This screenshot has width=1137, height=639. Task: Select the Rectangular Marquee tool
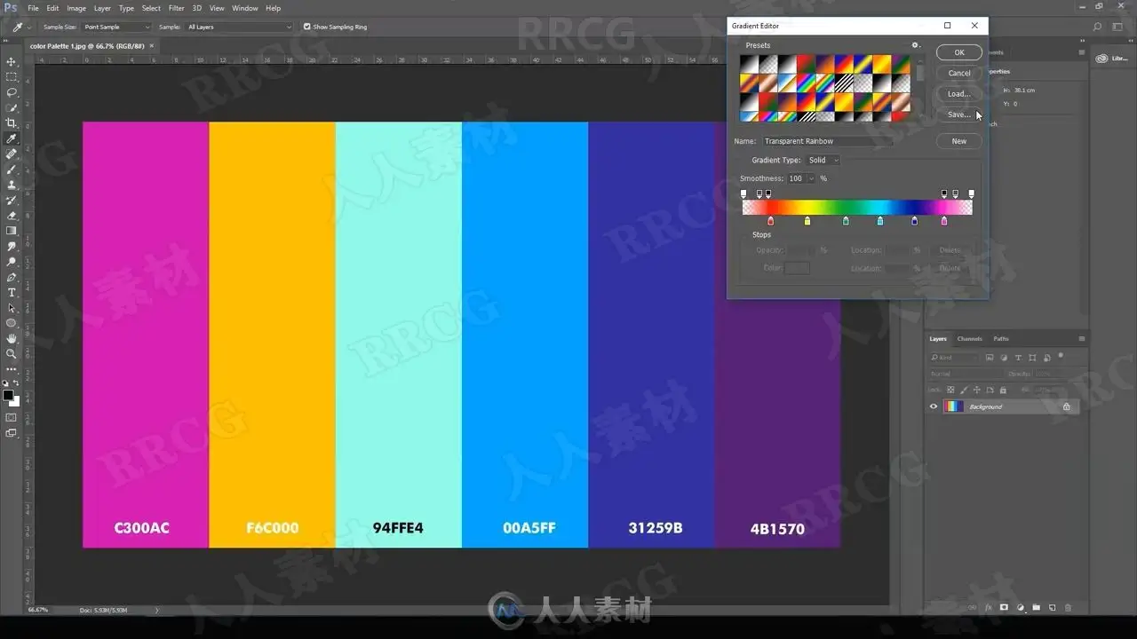coord(12,77)
